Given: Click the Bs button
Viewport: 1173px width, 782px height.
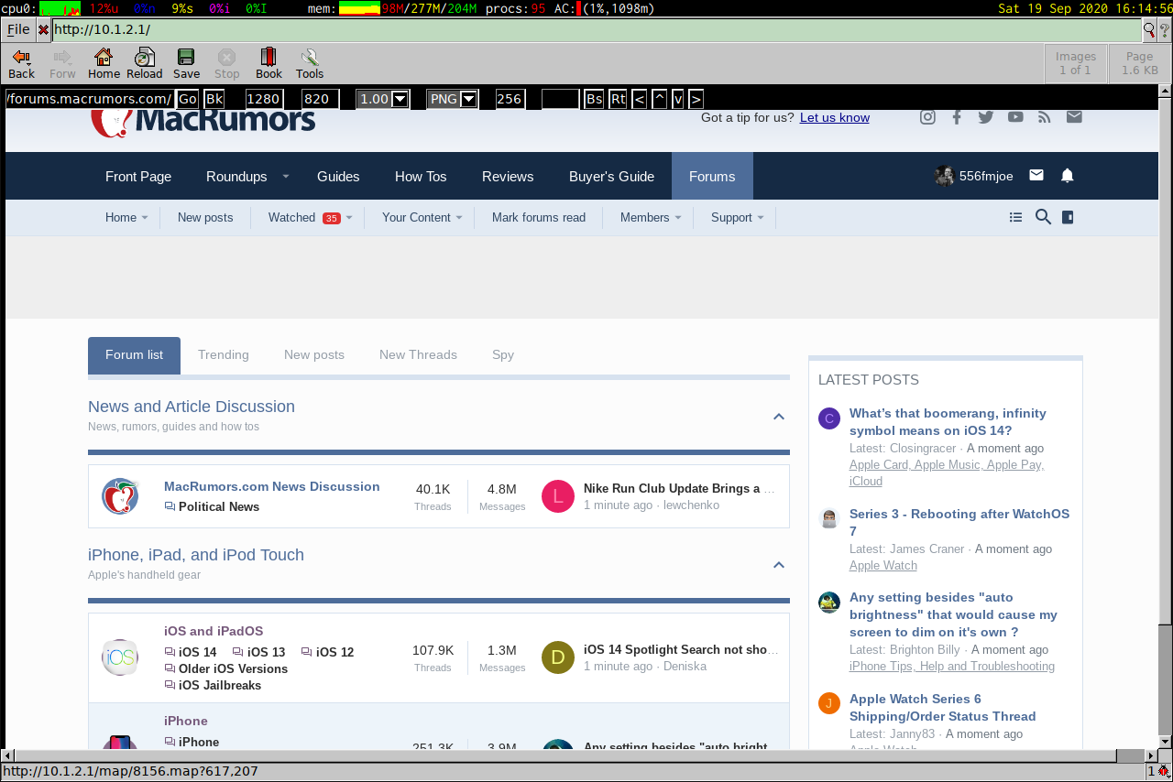Looking at the screenshot, I should click(594, 99).
